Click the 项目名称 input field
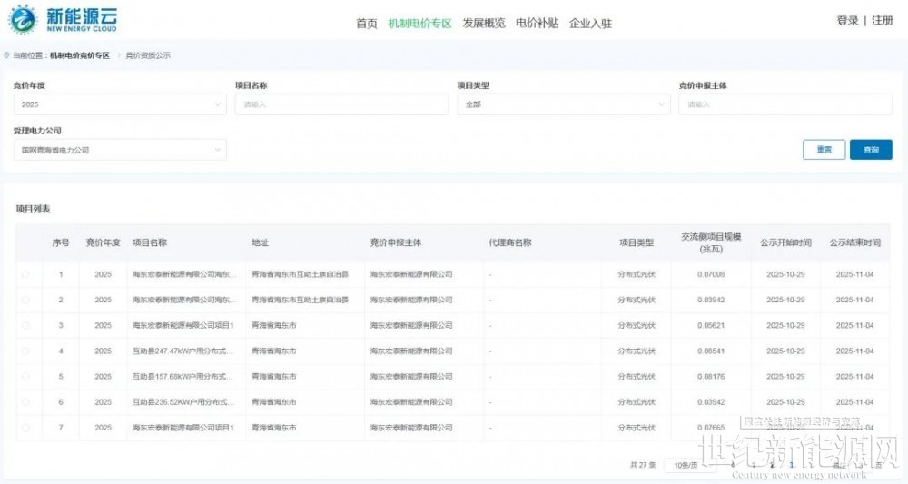This screenshot has width=908, height=484. tap(341, 104)
